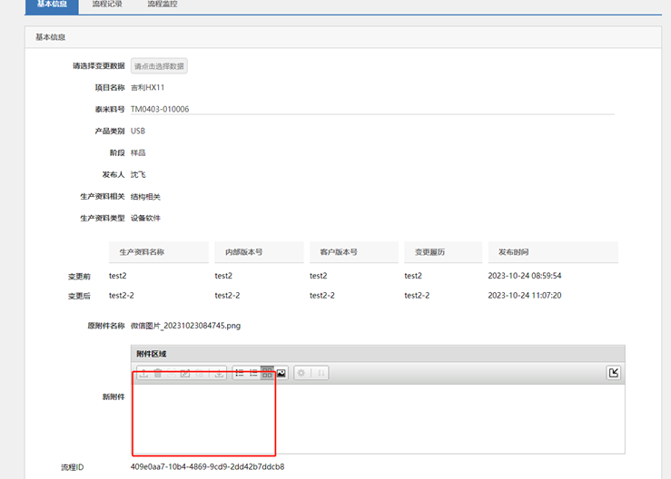Open attachment settings gear icon

click(301, 374)
